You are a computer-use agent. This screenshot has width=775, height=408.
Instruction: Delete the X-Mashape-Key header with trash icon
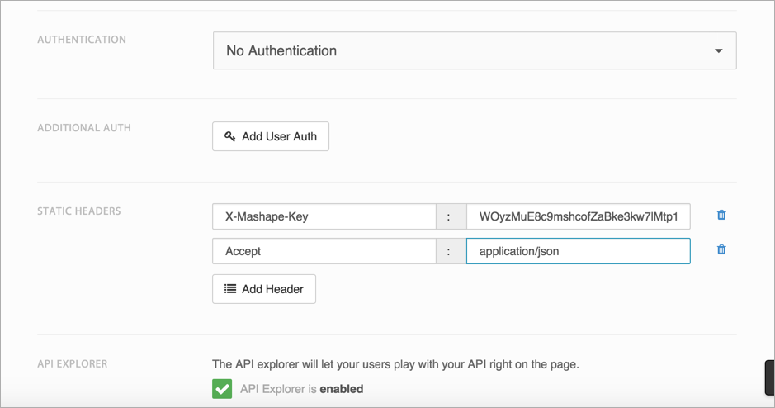(721, 216)
